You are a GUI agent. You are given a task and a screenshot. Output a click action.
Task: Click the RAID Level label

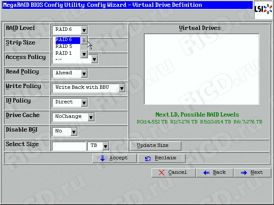20,28
